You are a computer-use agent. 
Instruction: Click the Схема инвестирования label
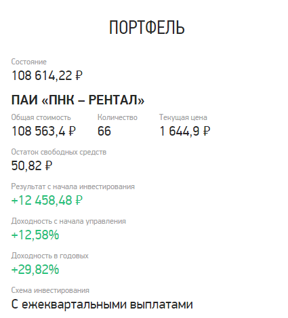[x=50, y=290]
